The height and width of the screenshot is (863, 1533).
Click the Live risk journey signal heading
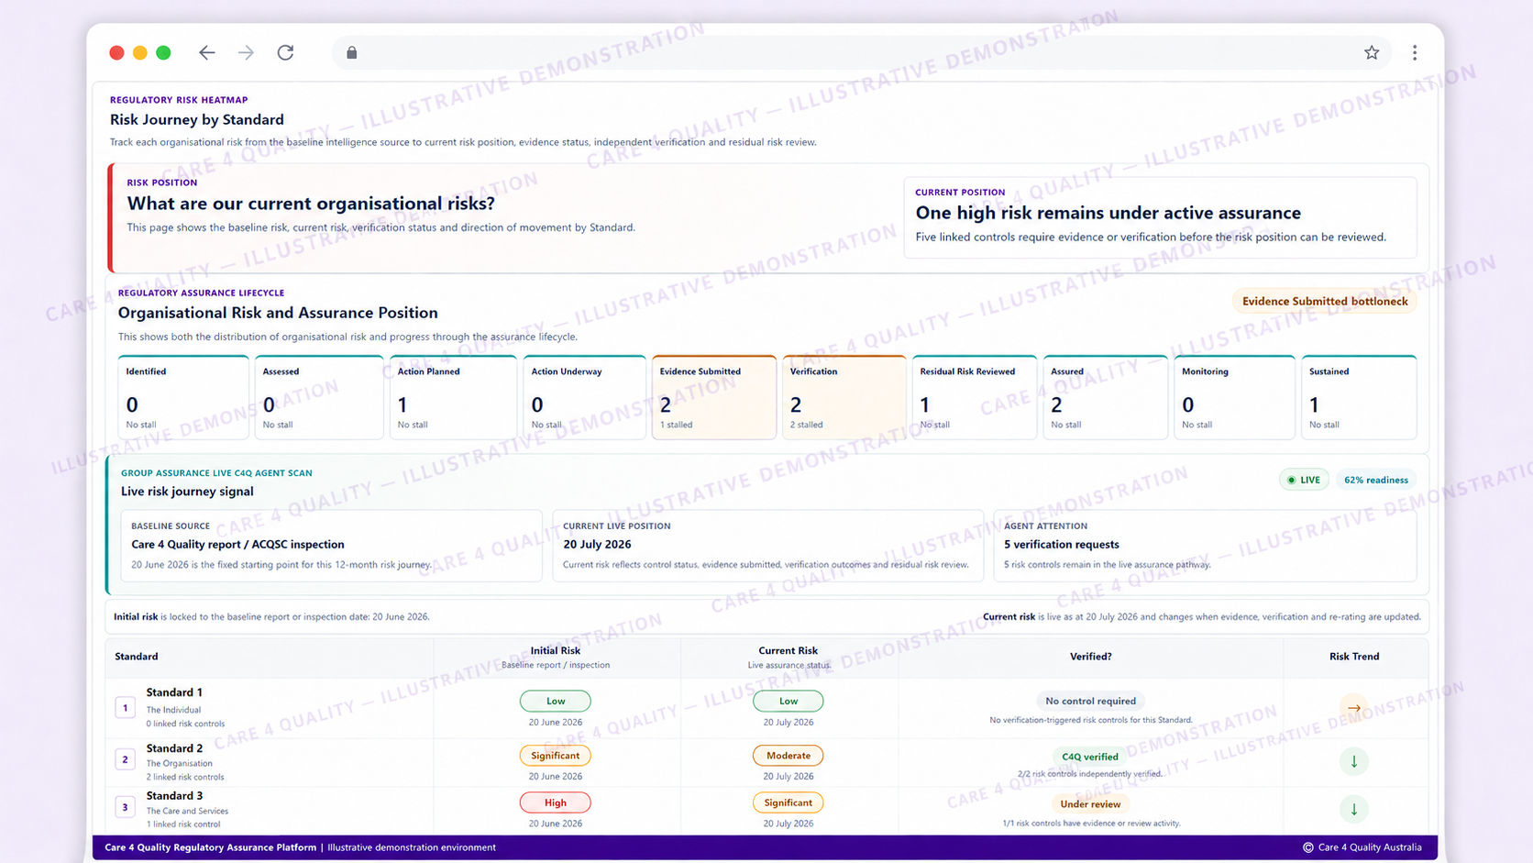click(187, 492)
